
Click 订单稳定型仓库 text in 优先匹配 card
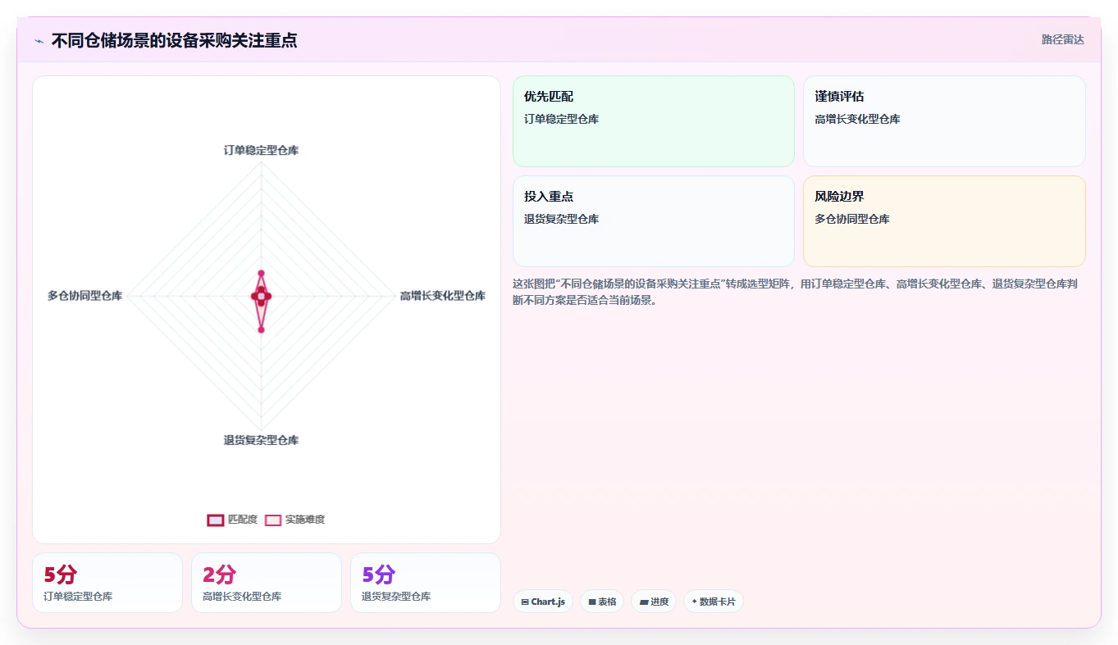coord(562,120)
